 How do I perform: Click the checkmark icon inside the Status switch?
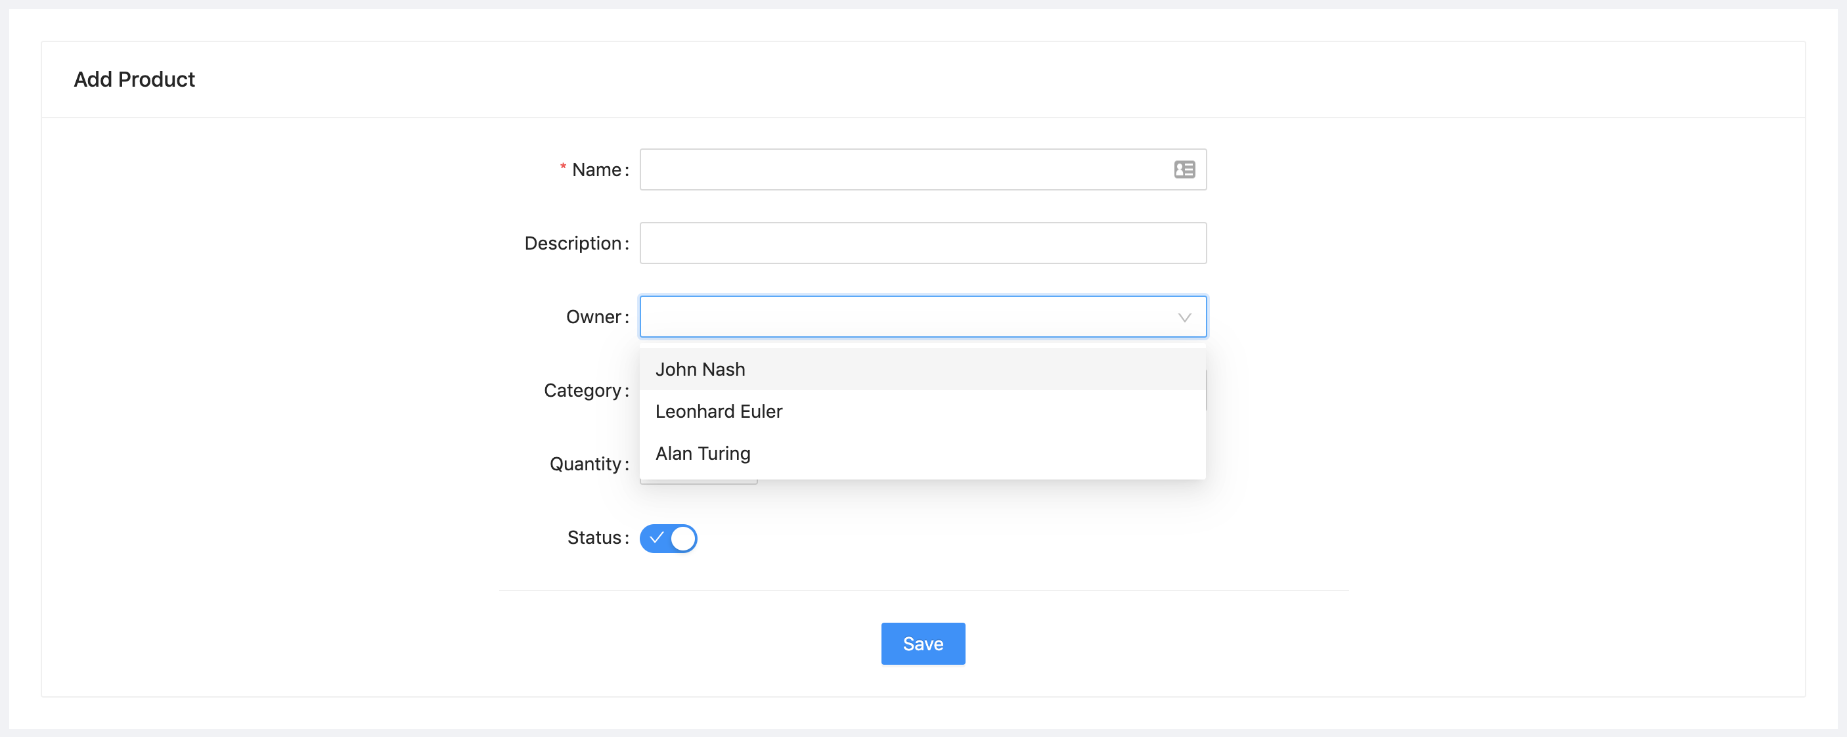(656, 538)
